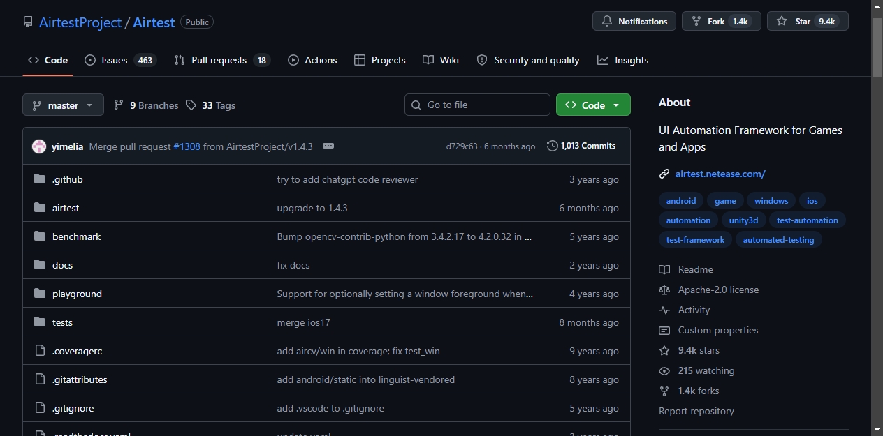Open 'add .vscode to .gitignore' commit message
Viewport: 883px width, 436px height.
pos(330,408)
